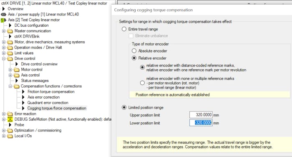Click the Axis power supply motor icon
Image resolution: width=292 pixels, height=157 pixels.
(3, 14)
